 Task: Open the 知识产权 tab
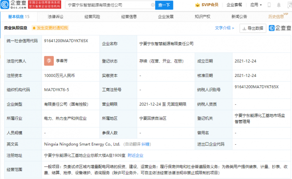pos(203,17)
